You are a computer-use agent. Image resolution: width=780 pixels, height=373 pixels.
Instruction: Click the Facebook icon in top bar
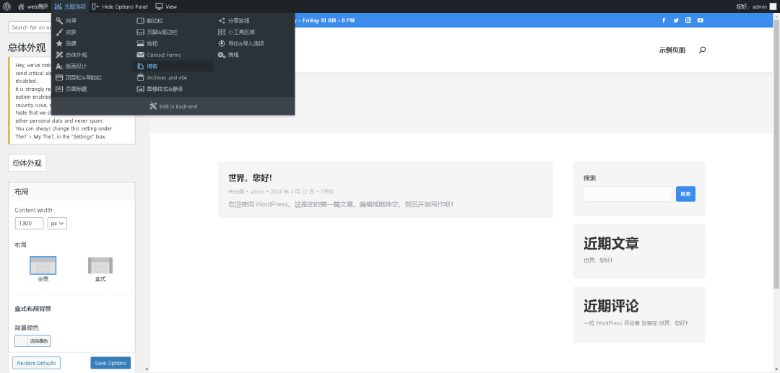(664, 20)
